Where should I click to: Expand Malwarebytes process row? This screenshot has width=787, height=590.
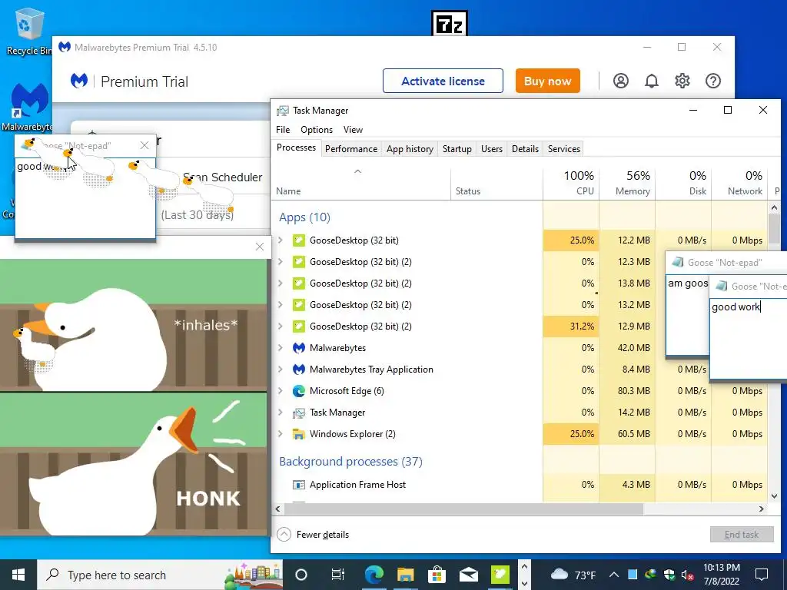point(281,348)
